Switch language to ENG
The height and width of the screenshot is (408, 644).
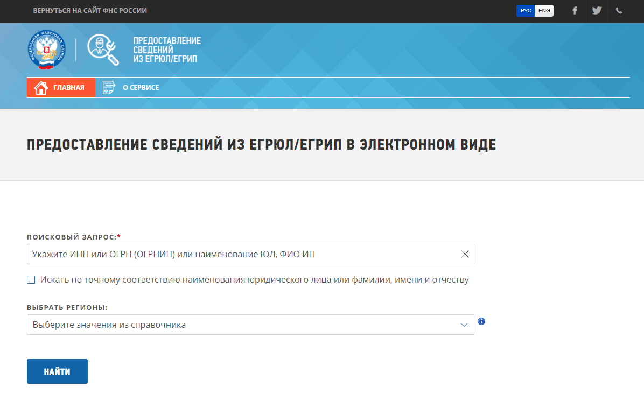[544, 10]
